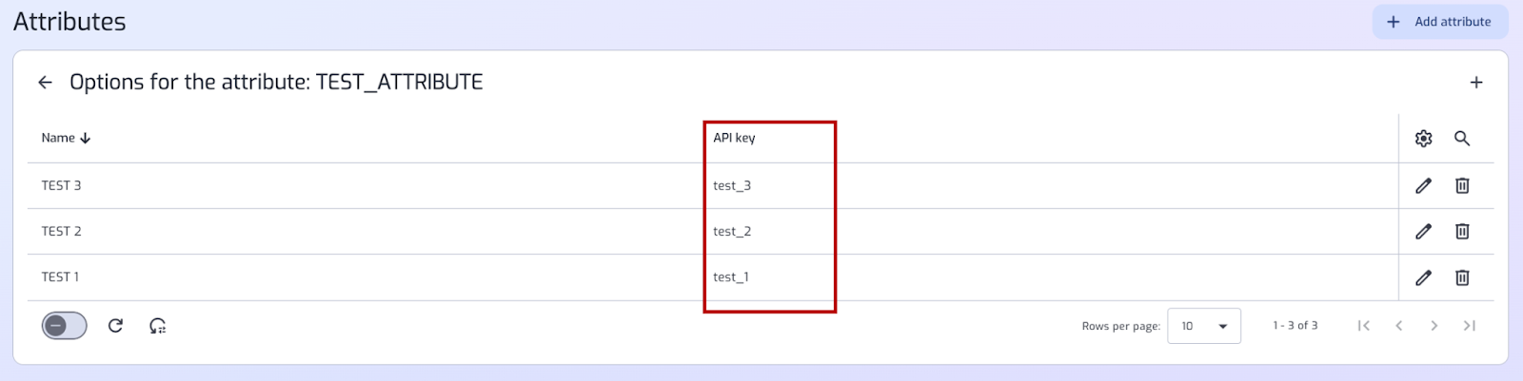Open search with magnifier icon

1462,139
